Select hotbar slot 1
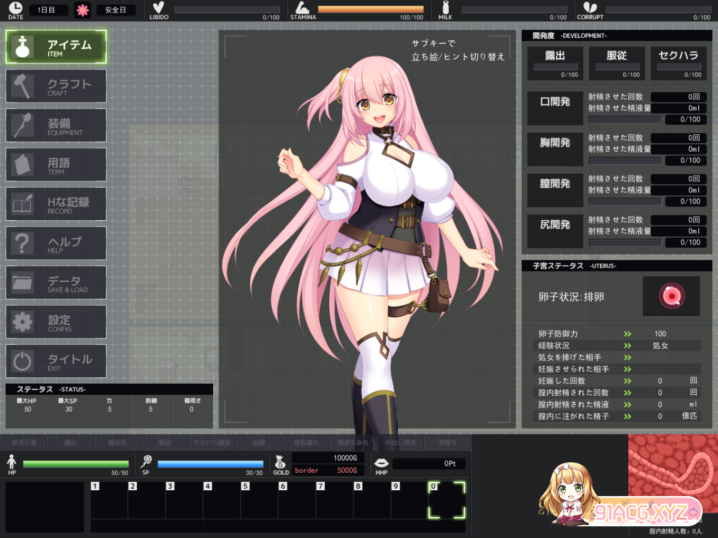718x538 pixels. pyautogui.click(x=109, y=500)
